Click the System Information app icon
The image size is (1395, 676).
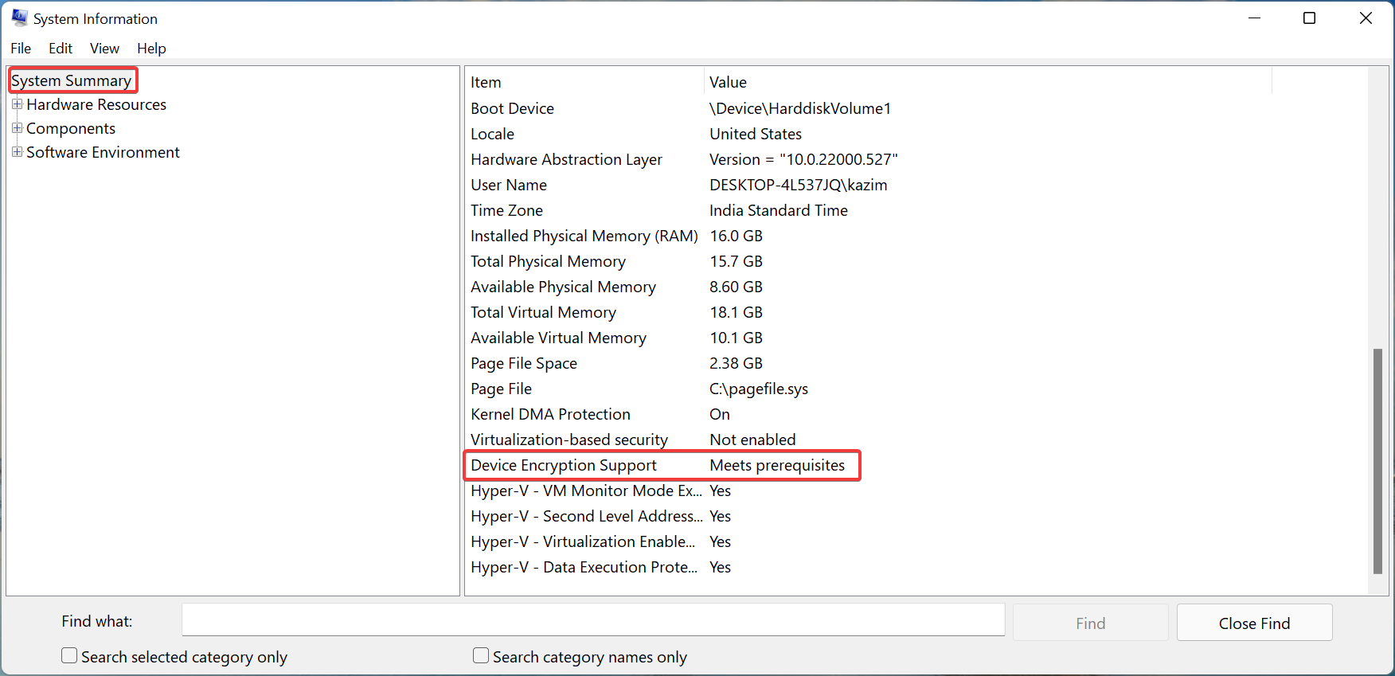tap(19, 18)
